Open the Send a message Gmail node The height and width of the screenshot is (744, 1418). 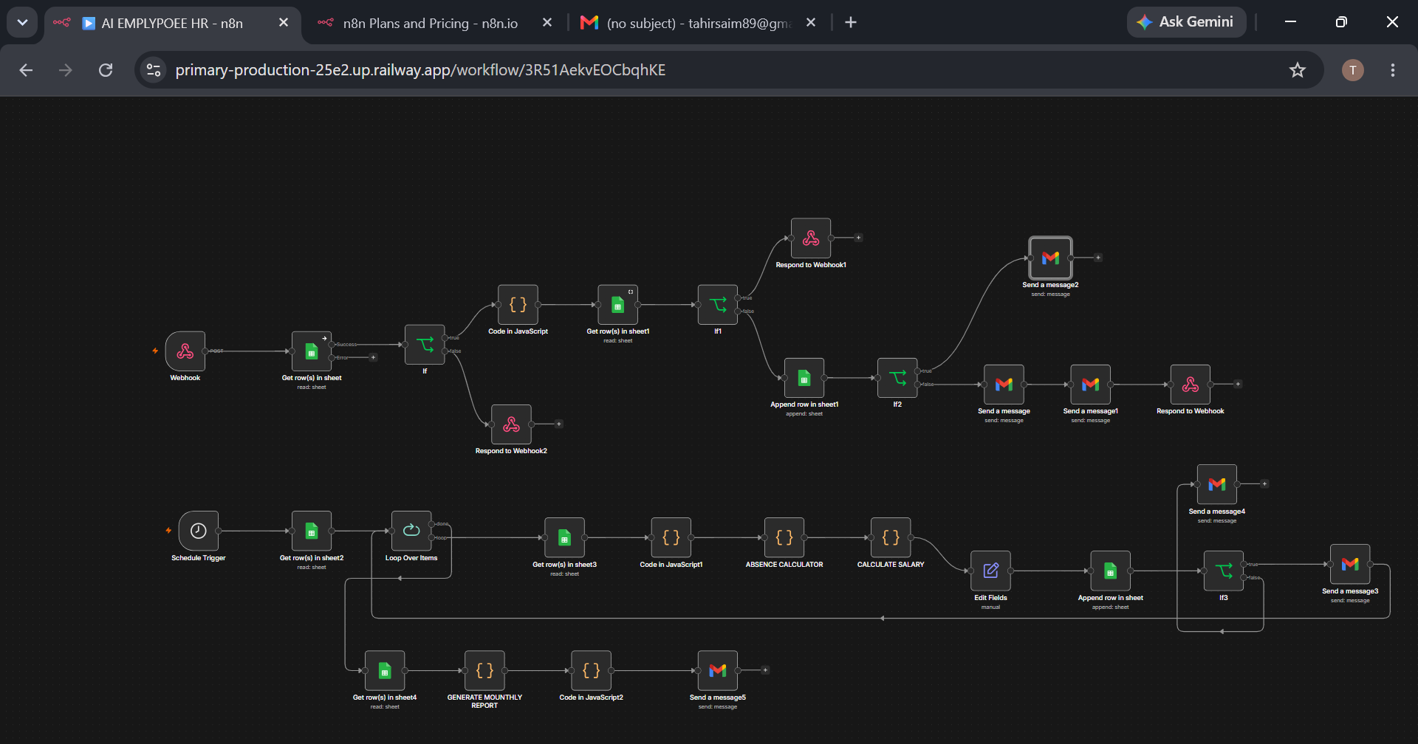click(x=1004, y=384)
